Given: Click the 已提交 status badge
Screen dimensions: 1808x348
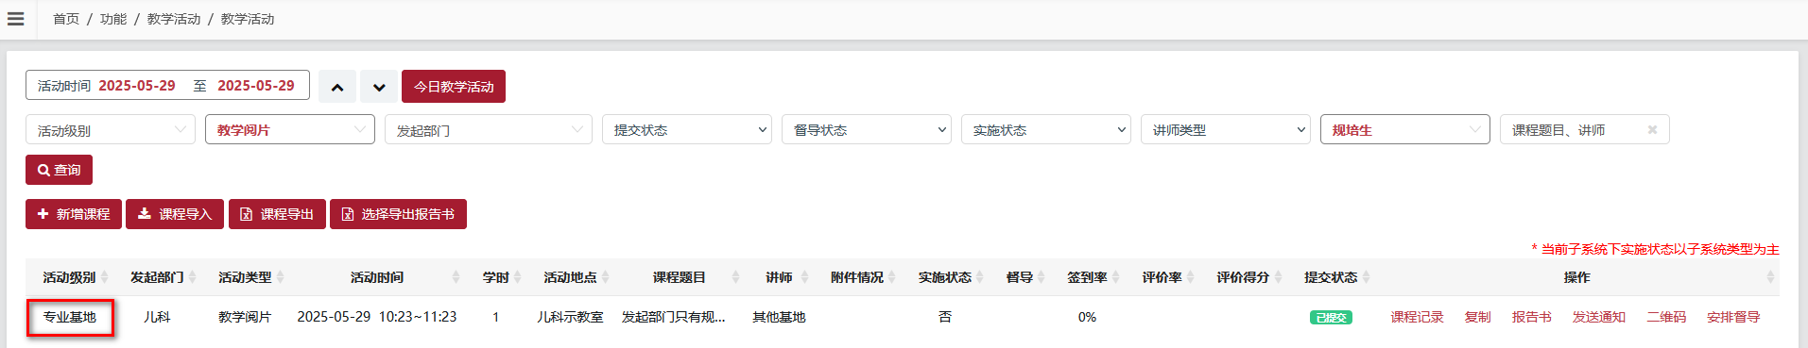Looking at the screenshot, I should tap(1331, 318).
